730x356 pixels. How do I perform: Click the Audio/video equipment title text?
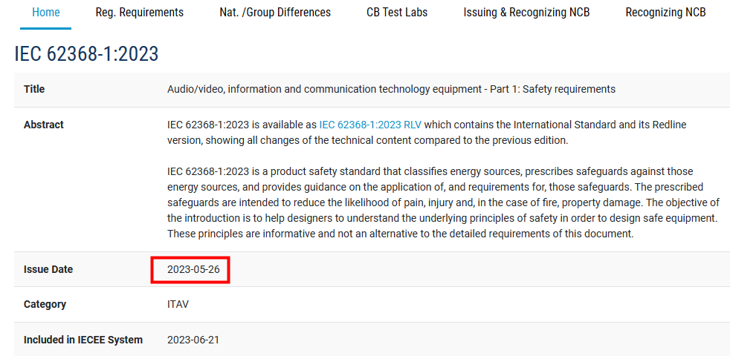pos(391,89)
